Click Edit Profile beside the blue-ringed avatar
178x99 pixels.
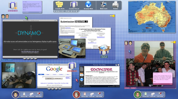point(39,95)
